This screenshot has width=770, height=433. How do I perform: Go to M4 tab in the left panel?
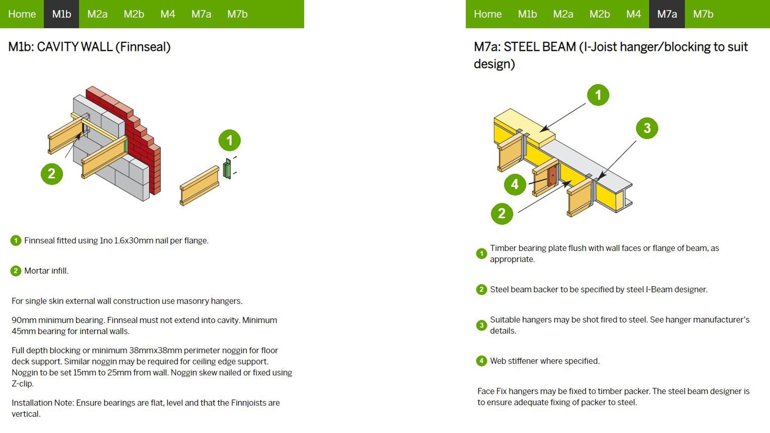pos(168,14)
